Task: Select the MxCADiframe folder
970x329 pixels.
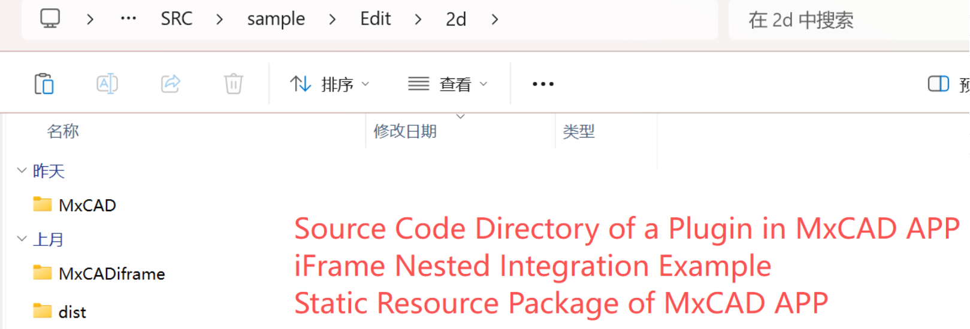Action: coord(111,273)
